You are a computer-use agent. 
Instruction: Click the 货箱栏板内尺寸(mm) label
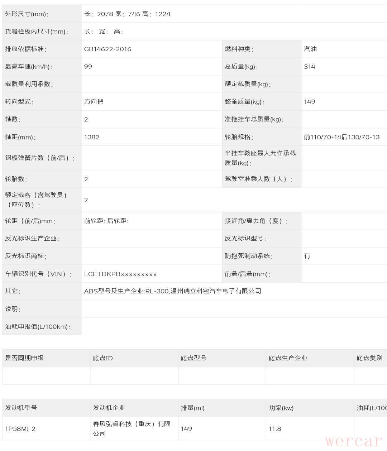point(36,32)
